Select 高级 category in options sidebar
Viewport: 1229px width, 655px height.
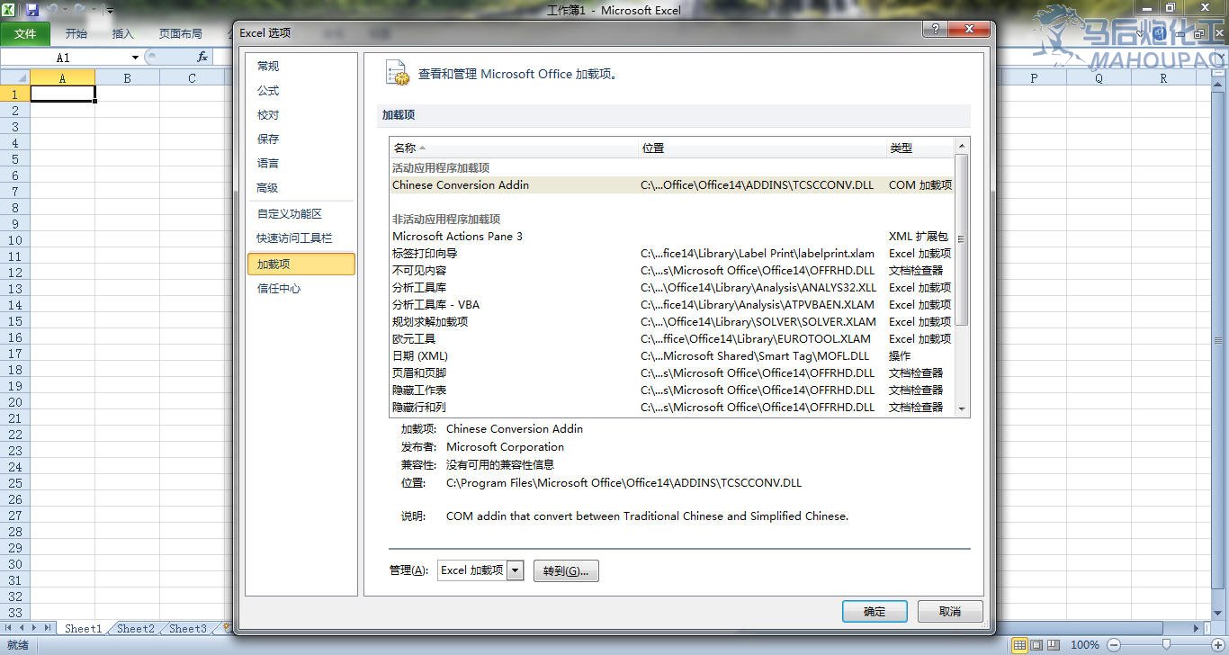[x=267, y=188]
